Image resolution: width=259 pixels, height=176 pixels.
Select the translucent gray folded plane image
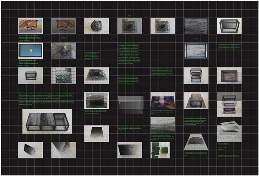[130, 105]
